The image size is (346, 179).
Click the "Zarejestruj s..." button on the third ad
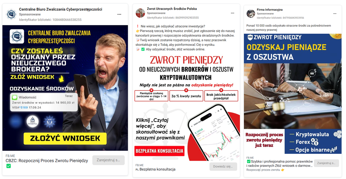click(x=326, y=163)
